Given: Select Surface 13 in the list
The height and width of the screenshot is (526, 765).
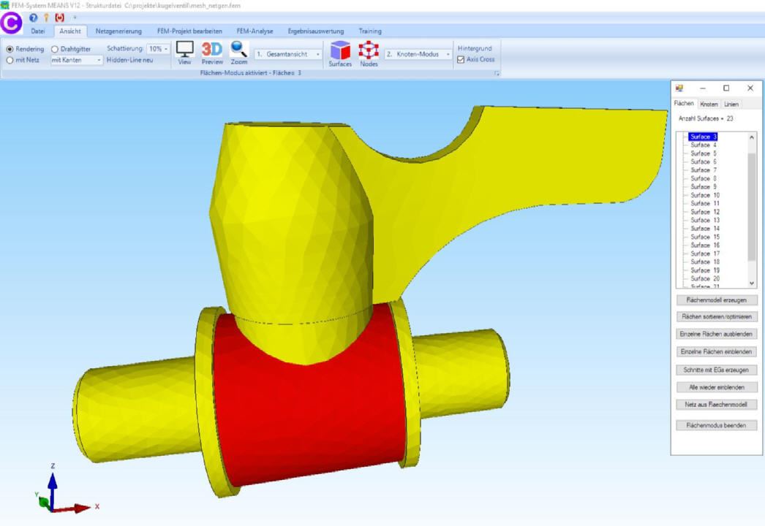Looking at the screenshot, I should pyautogui.click(x=704, y=221).
